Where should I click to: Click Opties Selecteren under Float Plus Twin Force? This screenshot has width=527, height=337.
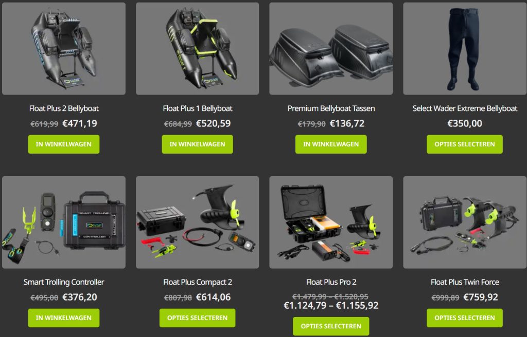[x=465, y=318]
